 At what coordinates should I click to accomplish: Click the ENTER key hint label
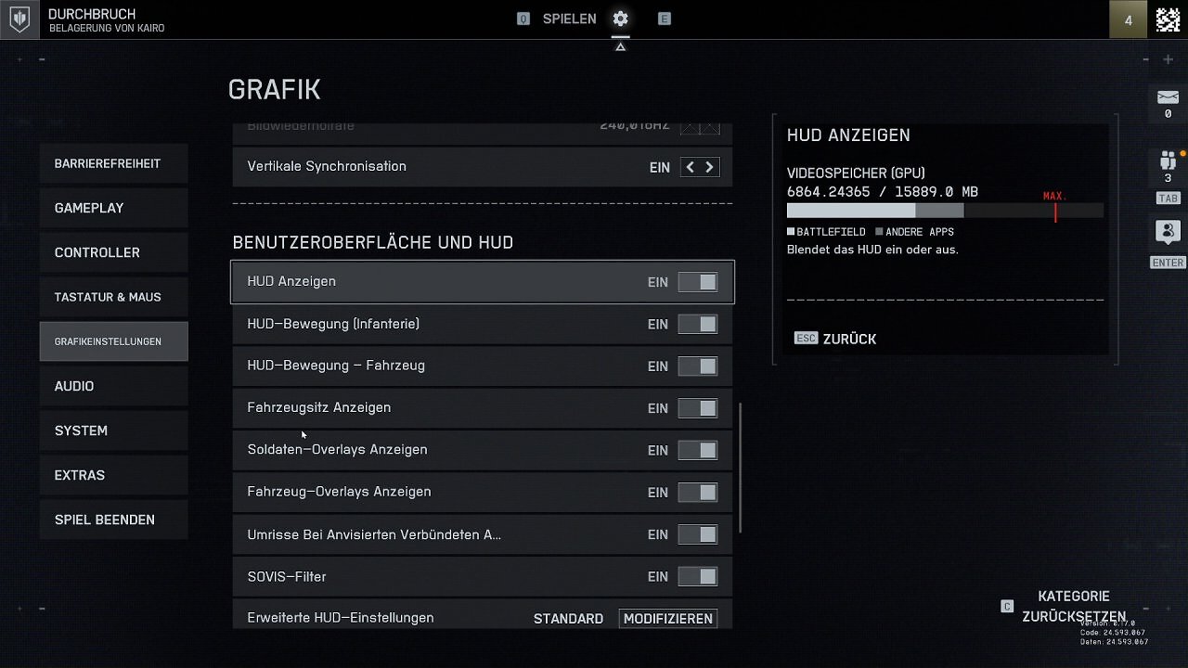pyautogui.click(x=1168, y=263)
